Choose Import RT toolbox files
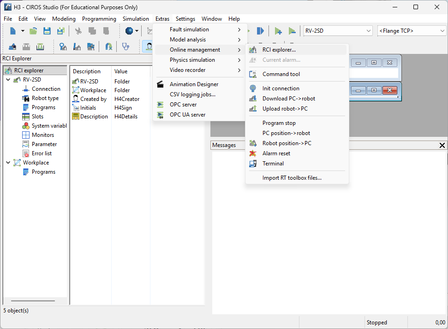 coord(297,178)
